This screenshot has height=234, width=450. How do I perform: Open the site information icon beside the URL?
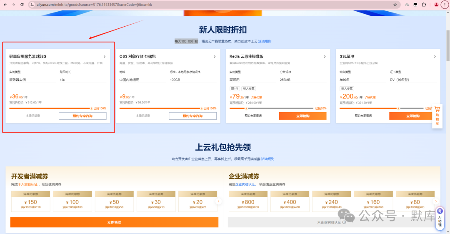(x=32, y=5)
